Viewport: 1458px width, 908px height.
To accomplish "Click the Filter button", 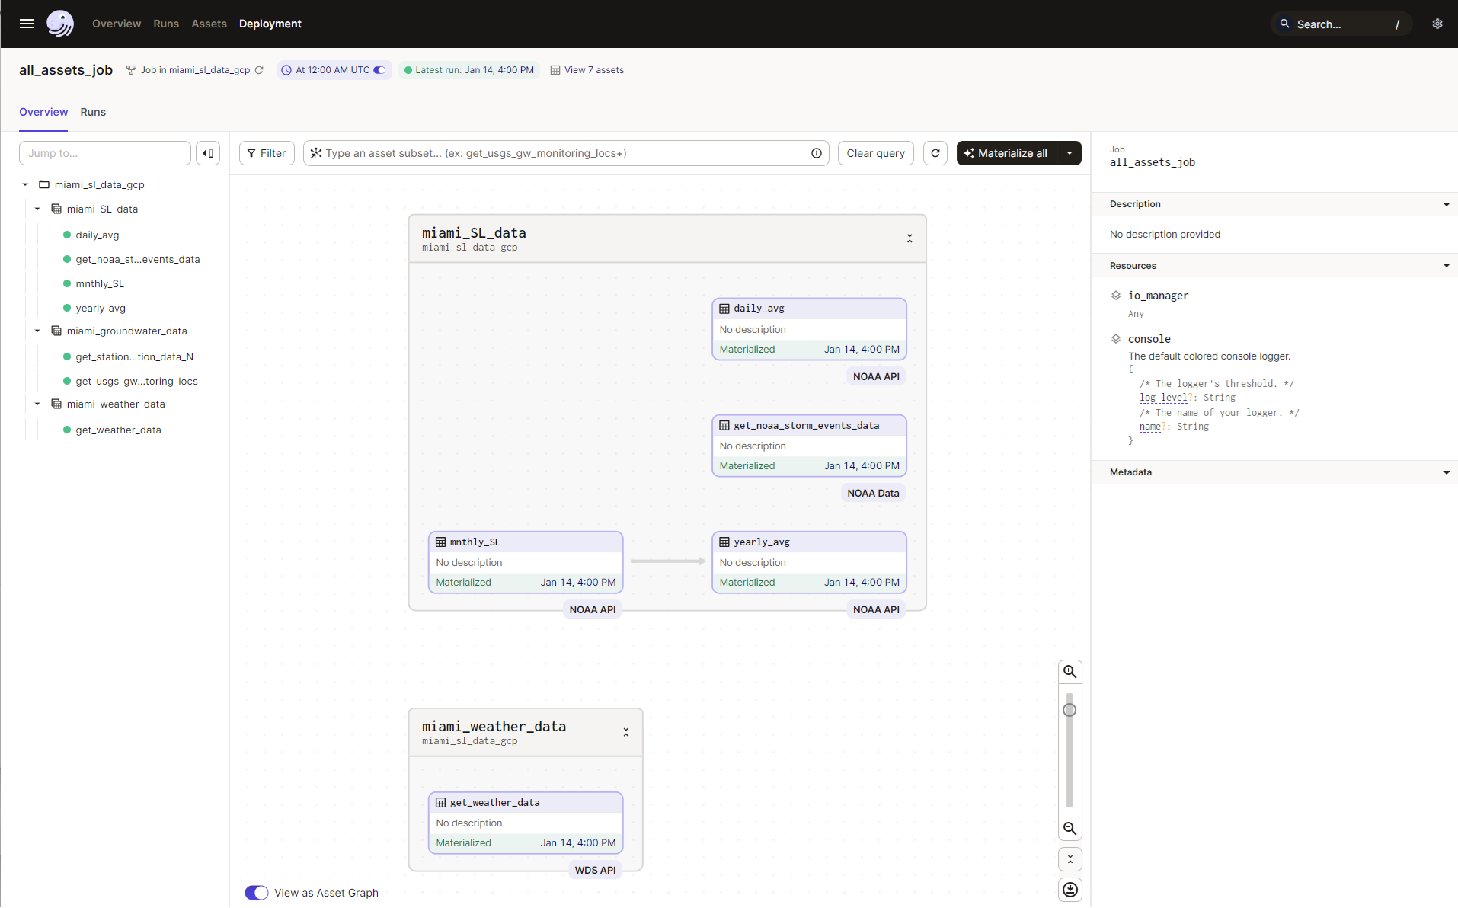I will pyautogui.click(x=267, y=153).
